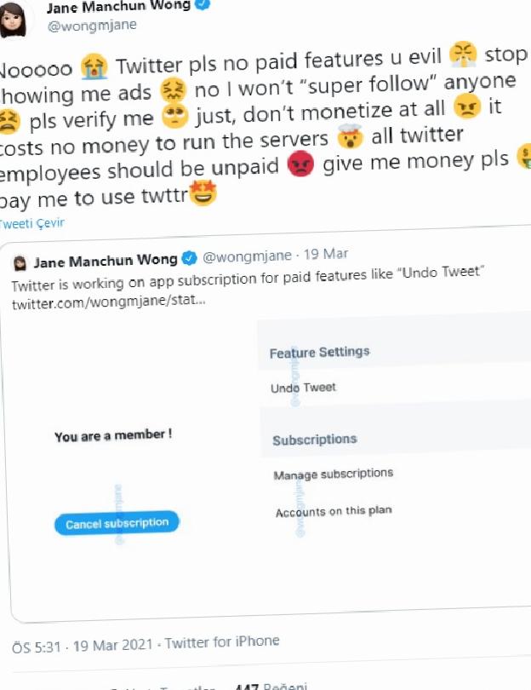Click the Twitter for iPhone source label
Screen dimensions: 531x690
click(x=222, y=642)
